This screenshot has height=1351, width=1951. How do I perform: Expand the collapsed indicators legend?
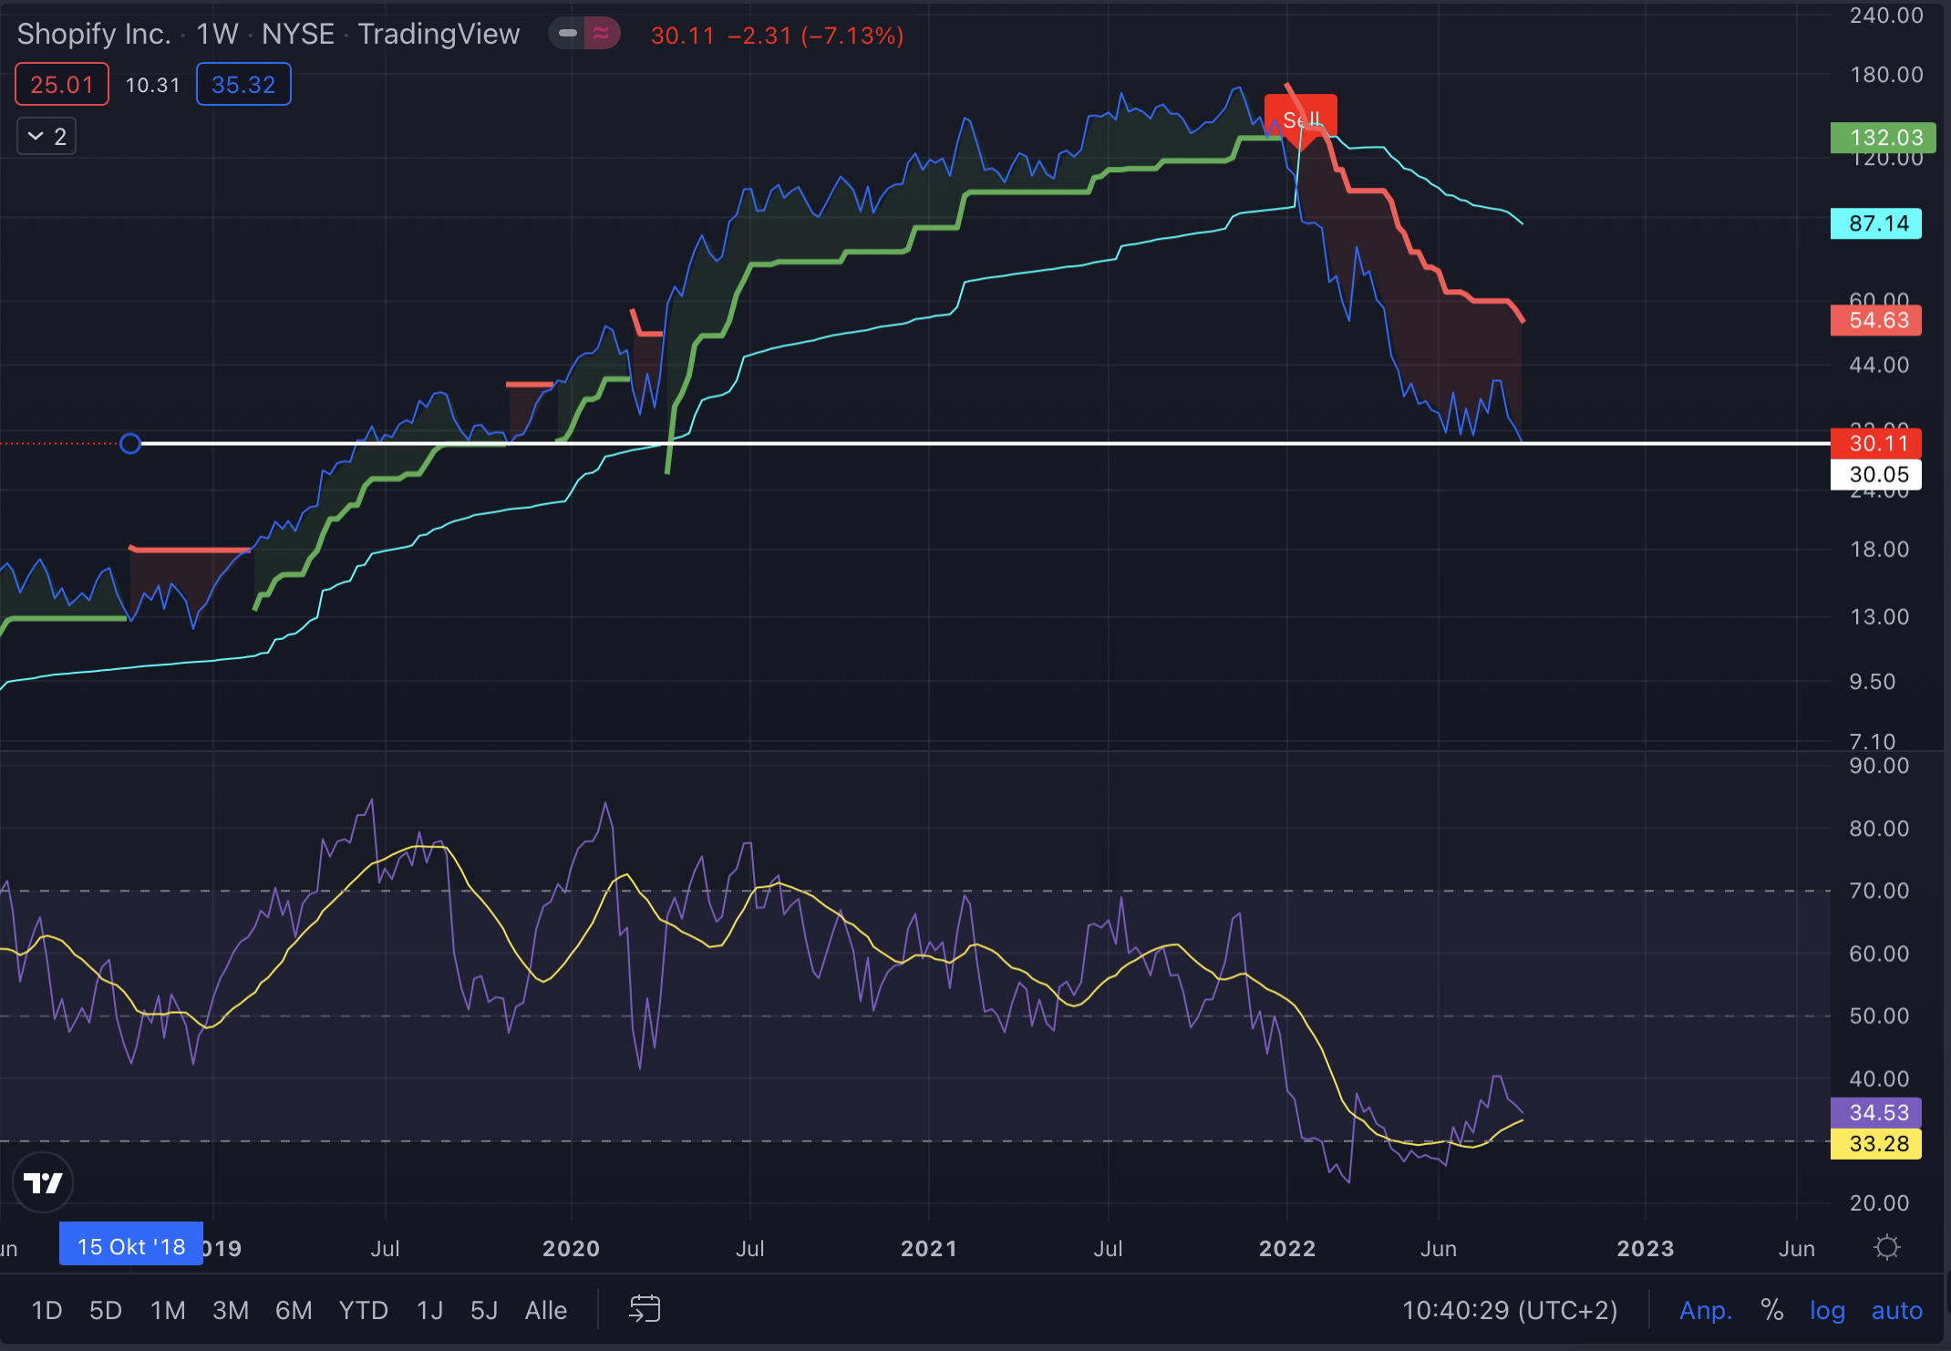pyautogui.click(x=46, y=137)
